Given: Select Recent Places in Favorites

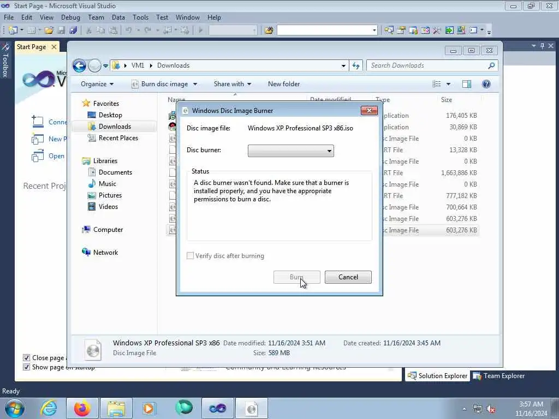Looking at the screenshot, I should click(118, 138).
